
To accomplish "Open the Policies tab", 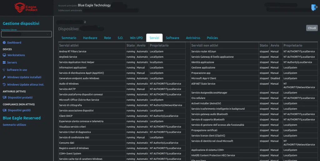I will (x=212, y=38).
